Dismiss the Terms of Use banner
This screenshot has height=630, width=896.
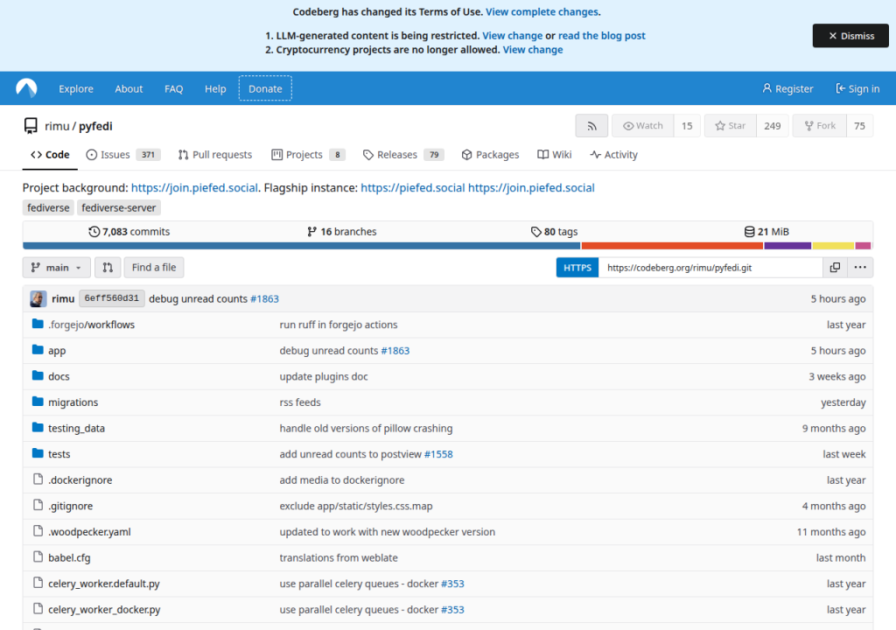coord(850,36)
